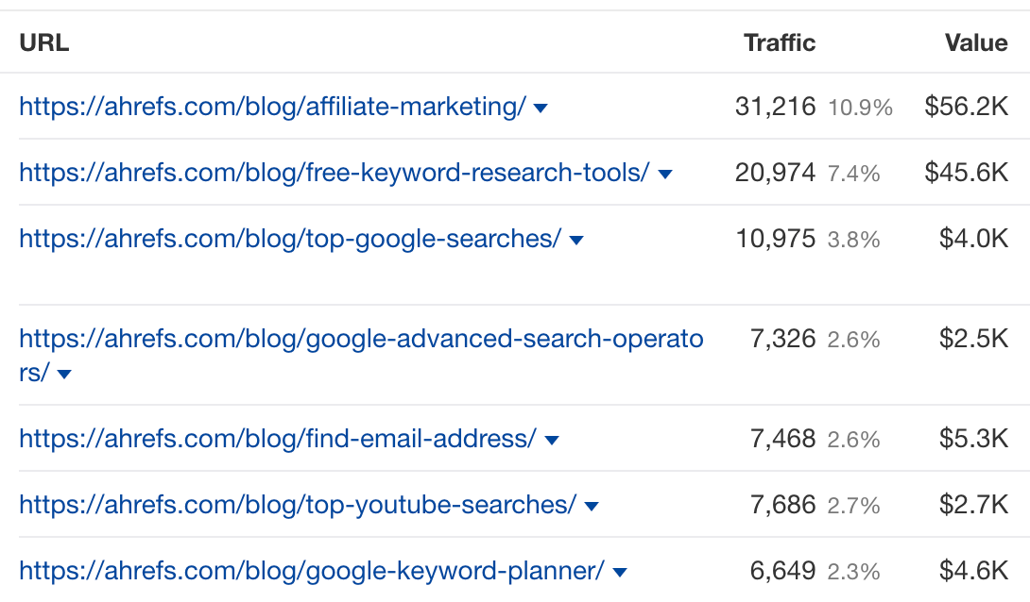Image resolution: width=1030 pixels, height=602 pixels.
Task: Open the affiliate-marketing URL dropdown arrow
Action: (x=541, y=109)
